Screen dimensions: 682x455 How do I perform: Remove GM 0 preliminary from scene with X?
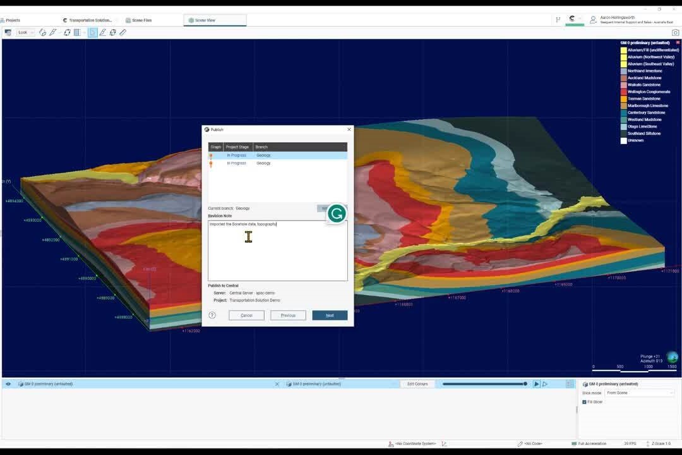[x=277, y=384]
